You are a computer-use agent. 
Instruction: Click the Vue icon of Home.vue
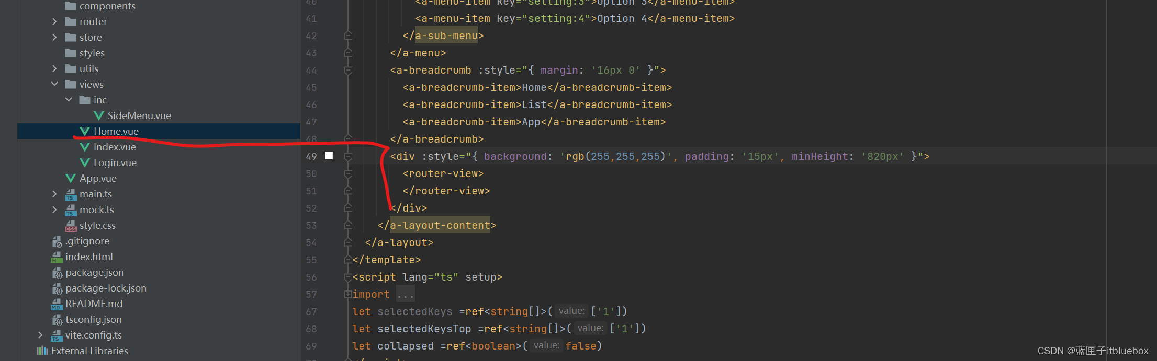(x=84, y=131)
